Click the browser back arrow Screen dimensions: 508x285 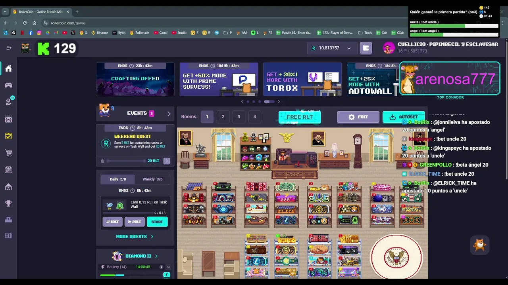[6, 23]
